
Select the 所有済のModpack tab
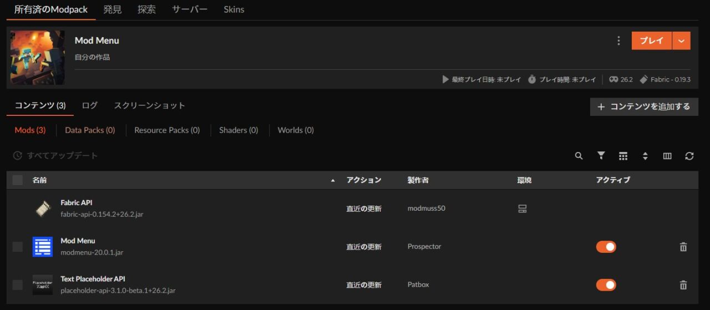51,9
